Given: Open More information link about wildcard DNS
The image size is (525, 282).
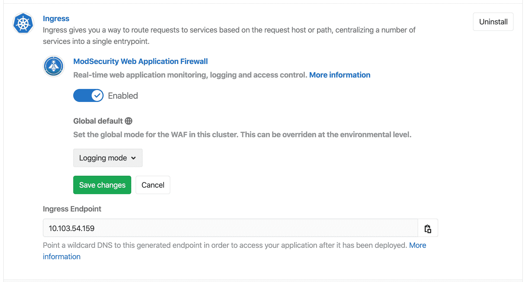Looking at the screenshot, I should tap(417, 245).
